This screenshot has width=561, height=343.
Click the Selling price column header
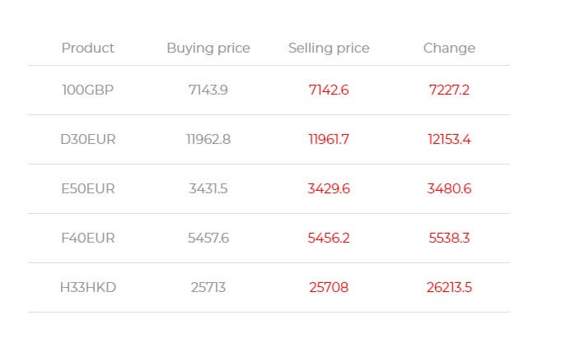point(329,49)
